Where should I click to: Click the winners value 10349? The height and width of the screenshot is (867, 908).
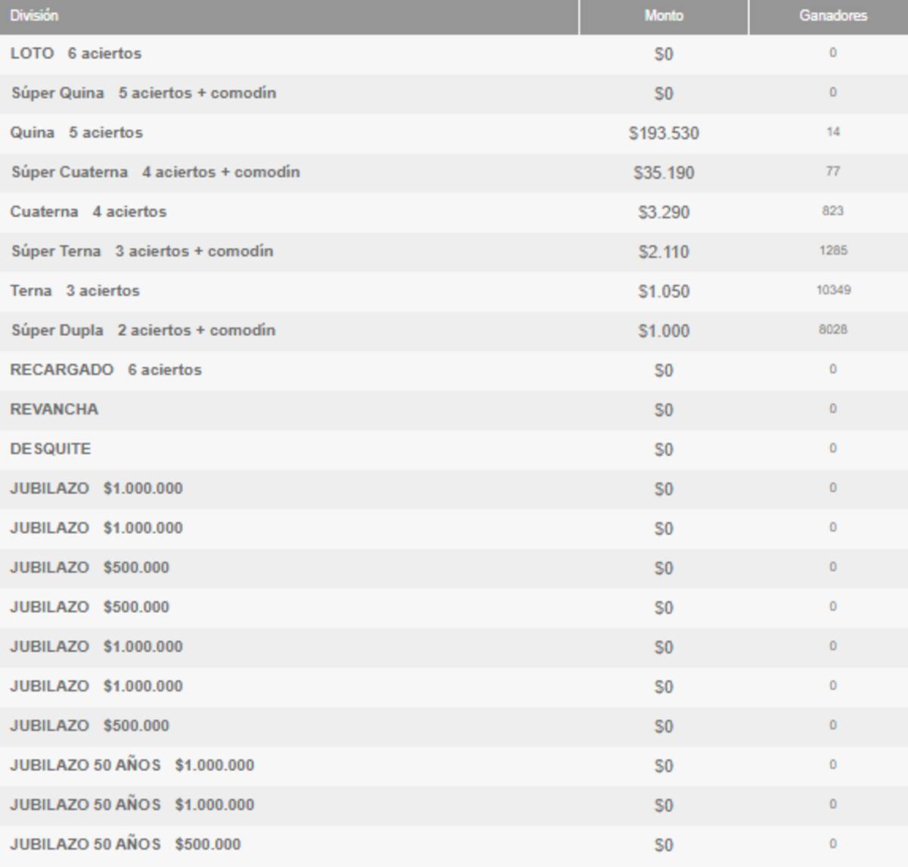tap(833, 290)
